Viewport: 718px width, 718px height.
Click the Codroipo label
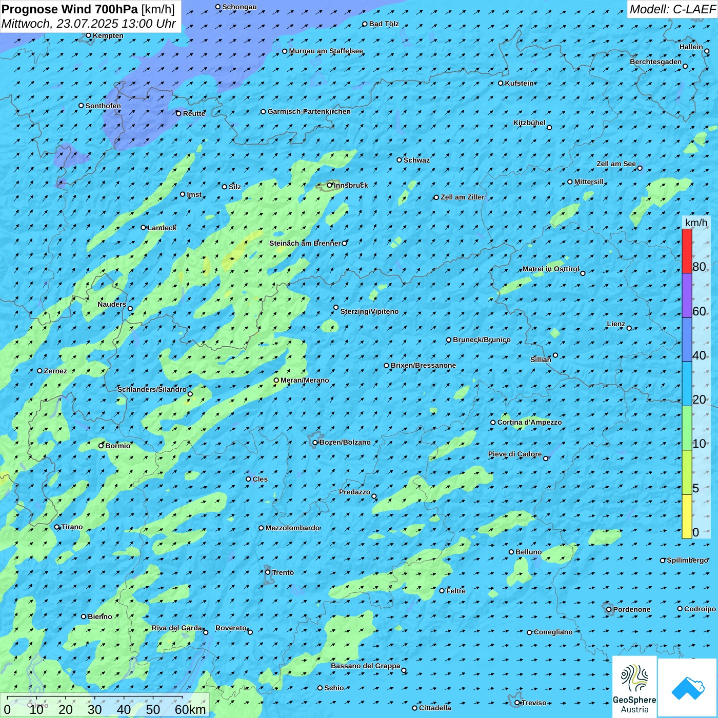pyautogui.click(x=700, y=609)
